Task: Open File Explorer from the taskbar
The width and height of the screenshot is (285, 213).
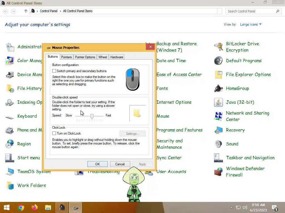Action: point(48,207)
